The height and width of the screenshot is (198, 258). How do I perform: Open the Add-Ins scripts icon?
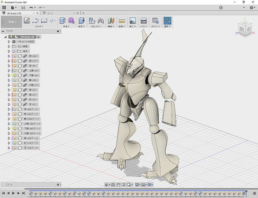click(155, 21)
